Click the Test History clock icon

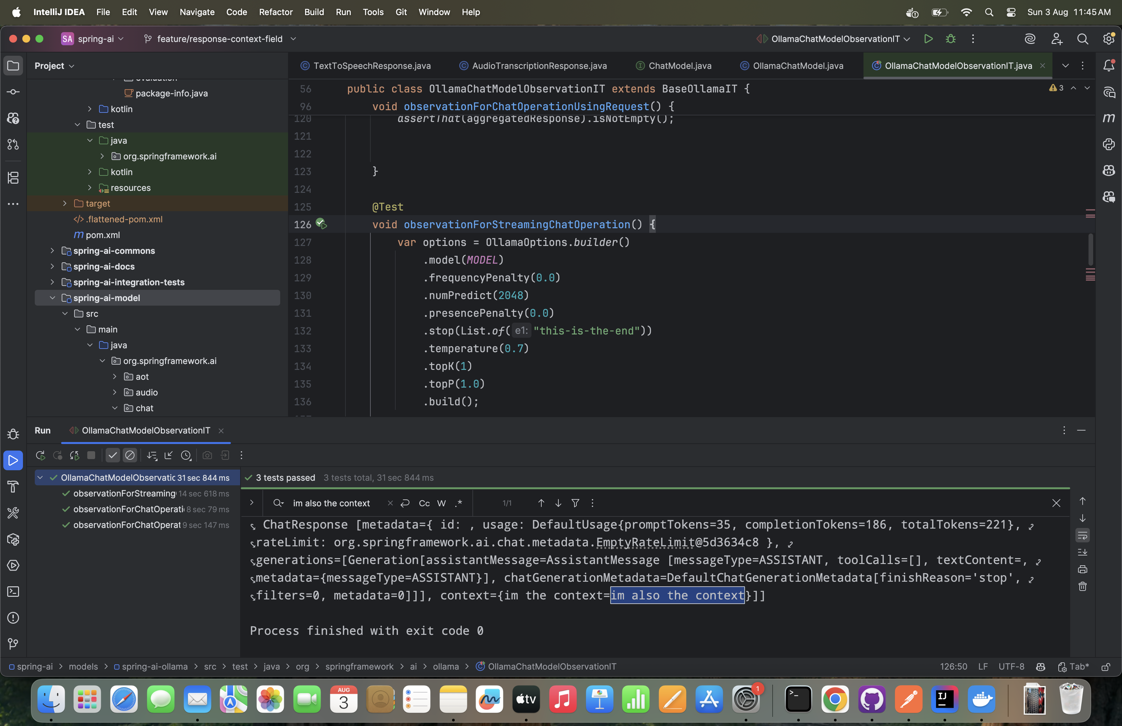[186, 455]
